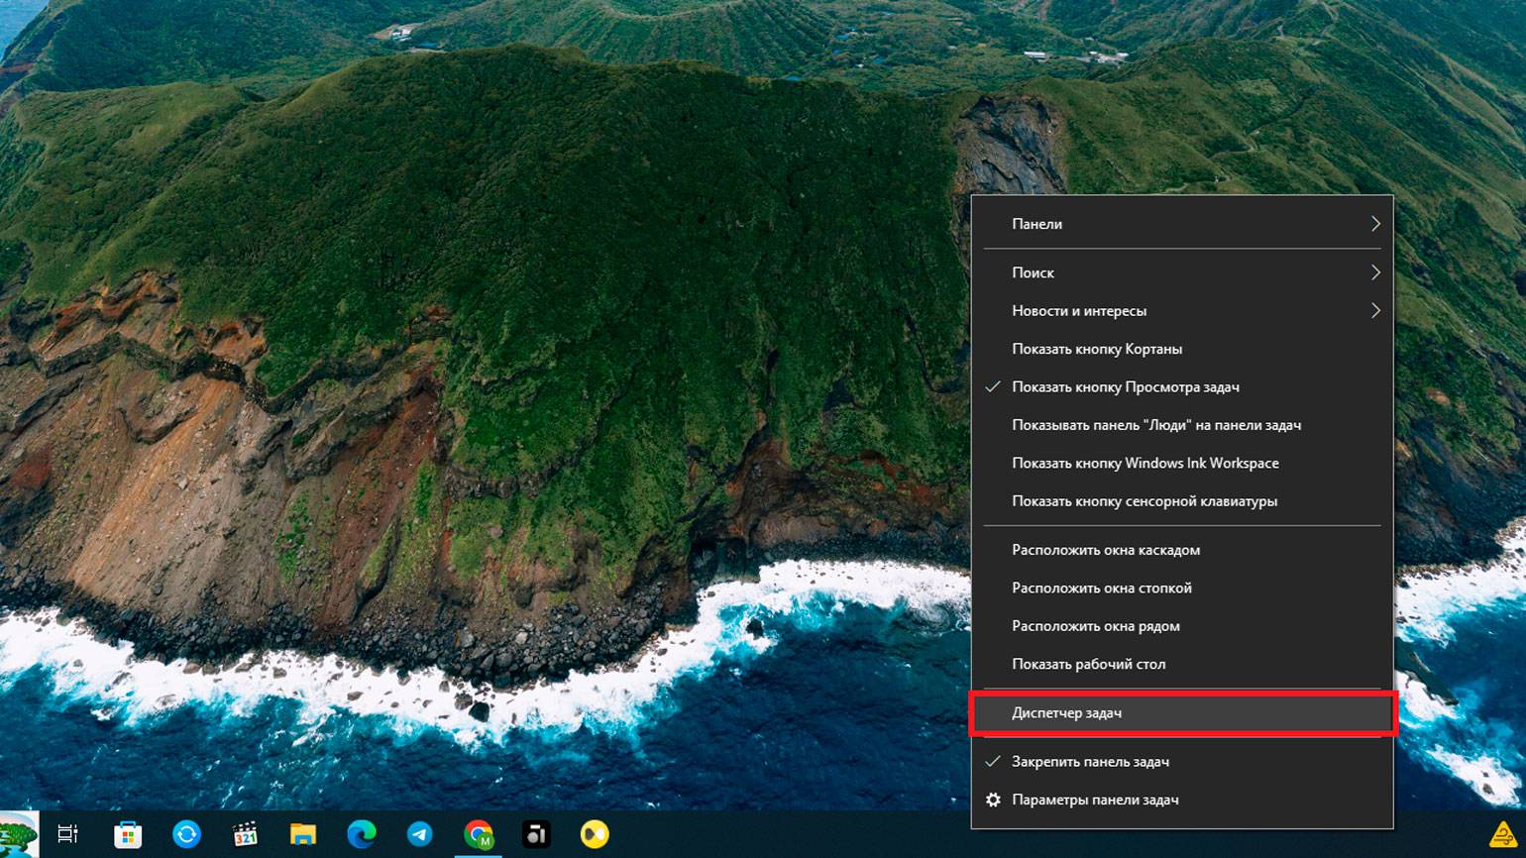Open Media Player Classic 321 icon
Viewport: 1526px width, 858px height.
coord(245,834)
